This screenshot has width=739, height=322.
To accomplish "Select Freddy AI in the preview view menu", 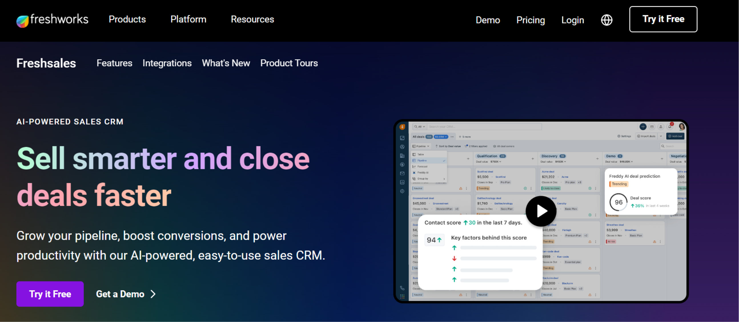I will tap(429, 173).
